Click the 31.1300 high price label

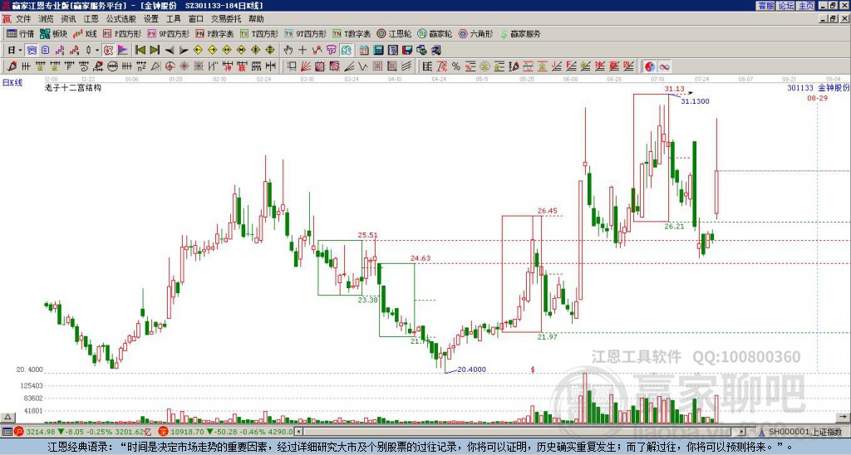click(696, 100)
